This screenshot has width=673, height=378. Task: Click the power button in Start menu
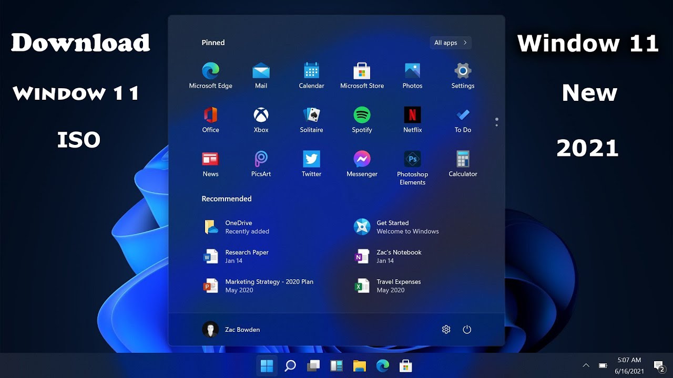(x=467, y=330)
